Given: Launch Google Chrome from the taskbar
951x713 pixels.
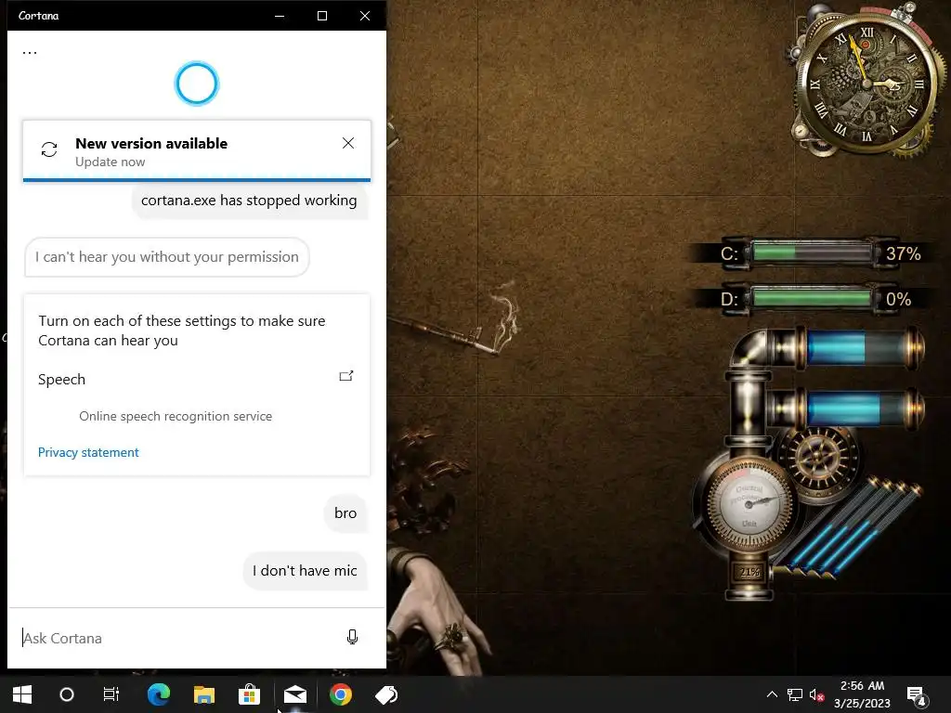Looking at the screenshot, I should (x=341, y=694).
